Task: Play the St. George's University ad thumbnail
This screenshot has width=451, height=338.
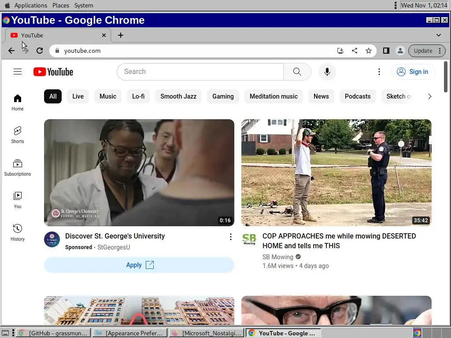Action: tap(139, 173)
